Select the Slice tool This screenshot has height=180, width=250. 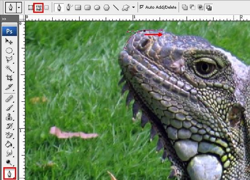9,87
